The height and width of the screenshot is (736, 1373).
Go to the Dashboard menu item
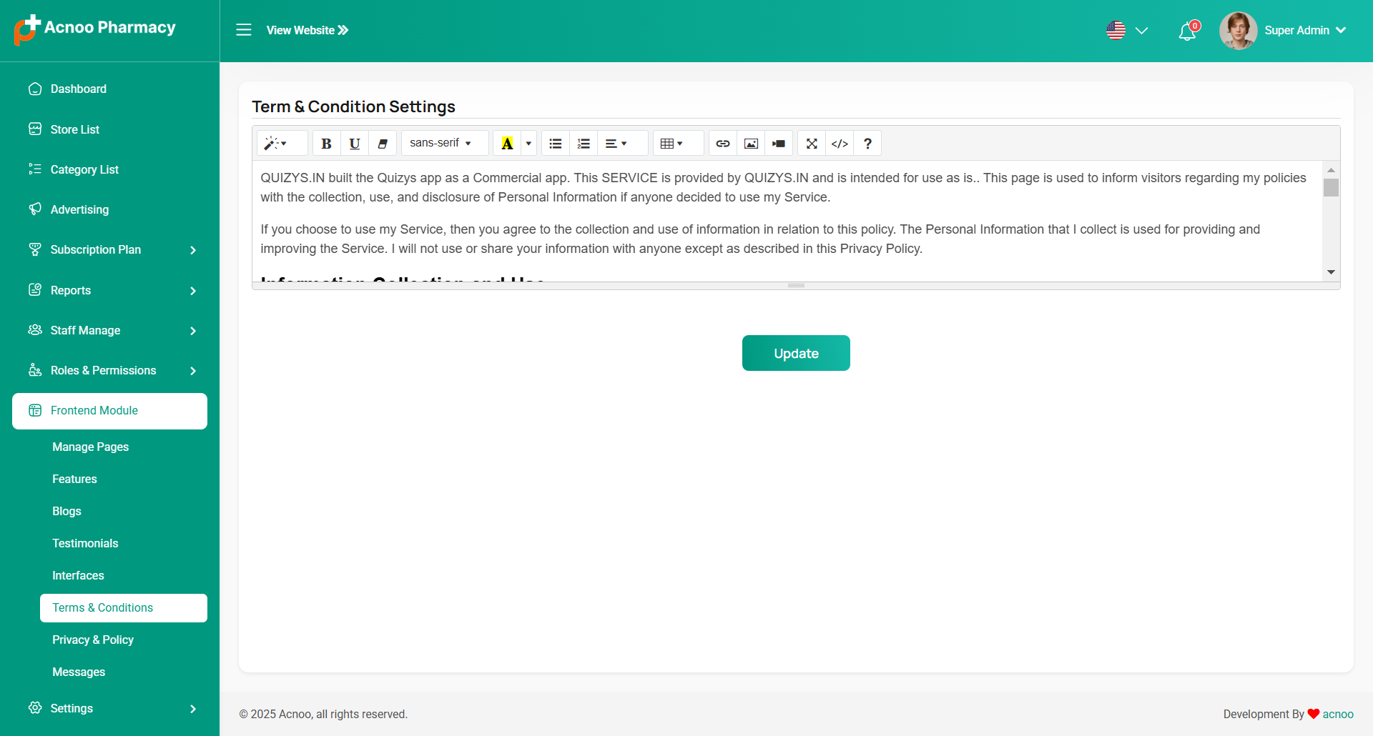[x=79, y=89]
